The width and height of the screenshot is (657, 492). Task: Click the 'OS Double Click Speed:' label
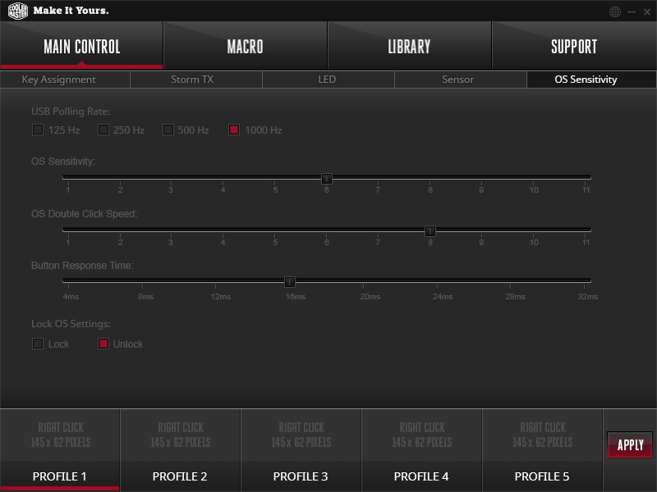point(84,214)
